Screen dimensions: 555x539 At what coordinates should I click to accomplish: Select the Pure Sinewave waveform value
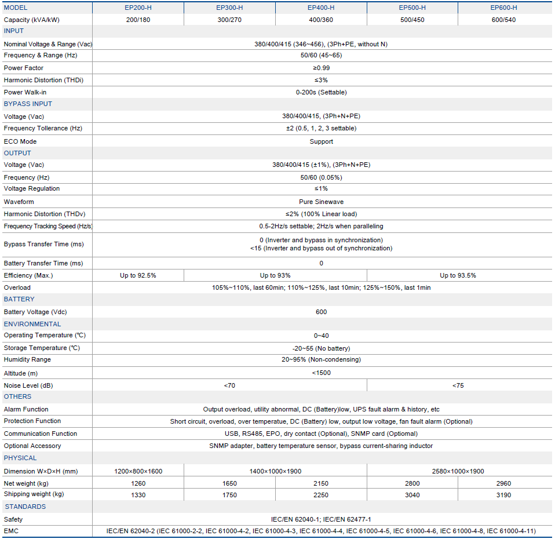click(x=321, y=202)
